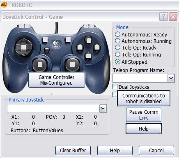Image resolution: width=179 pixels, height=158 pixels.
Task: Click the Logitech logo on the controller
Action: pos(56,44)
